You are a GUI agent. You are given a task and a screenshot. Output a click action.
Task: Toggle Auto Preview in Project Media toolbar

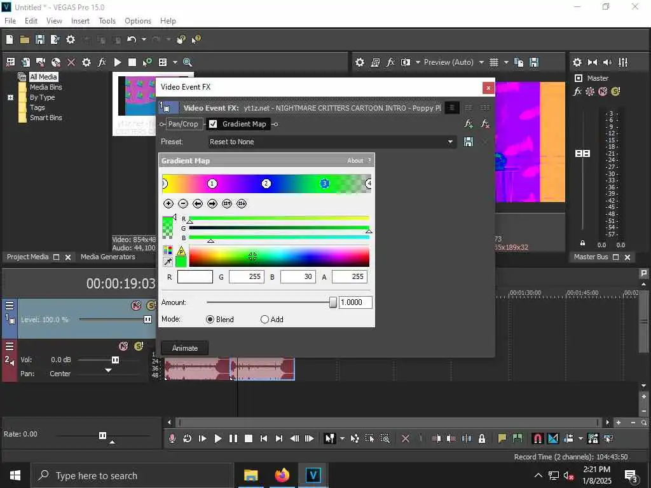pyautogui.click(x=147, y=62)
